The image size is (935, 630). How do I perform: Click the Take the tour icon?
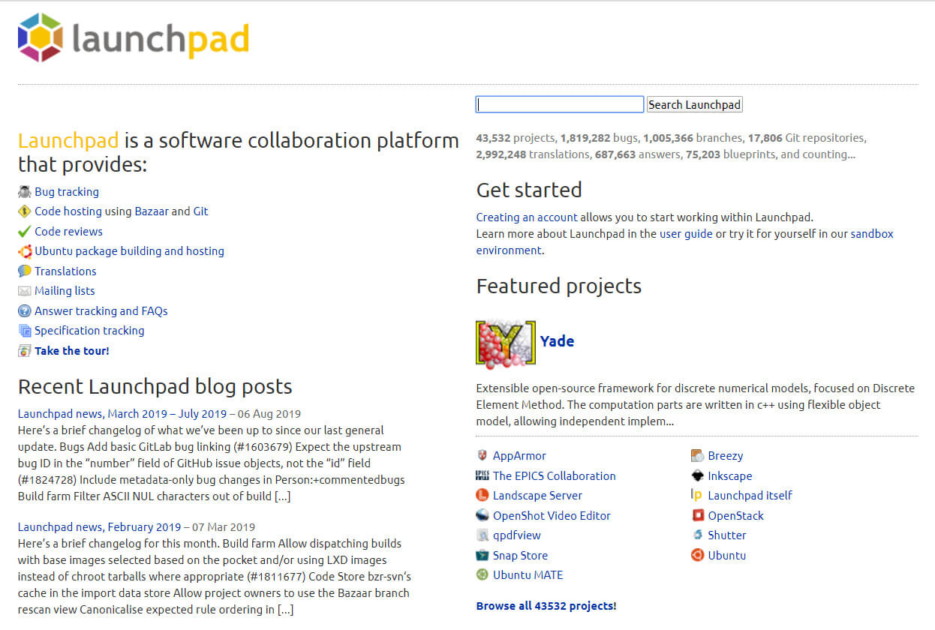[x=25, y=351]
